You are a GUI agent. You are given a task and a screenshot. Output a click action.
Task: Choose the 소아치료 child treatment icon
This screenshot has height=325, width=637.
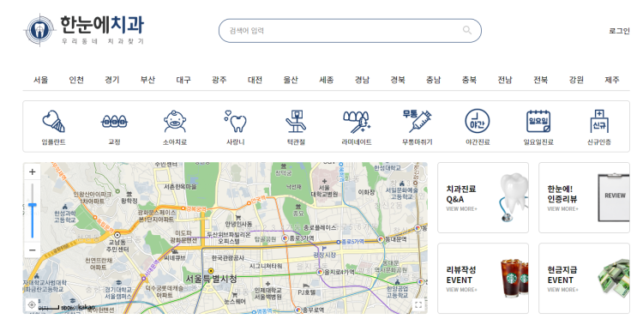[175, 122]
